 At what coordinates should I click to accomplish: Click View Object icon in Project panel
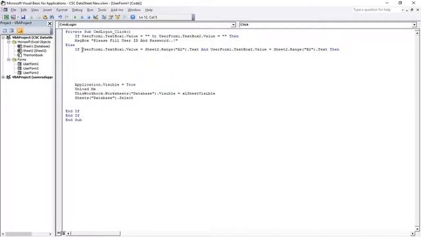click(x=11, y=31)
